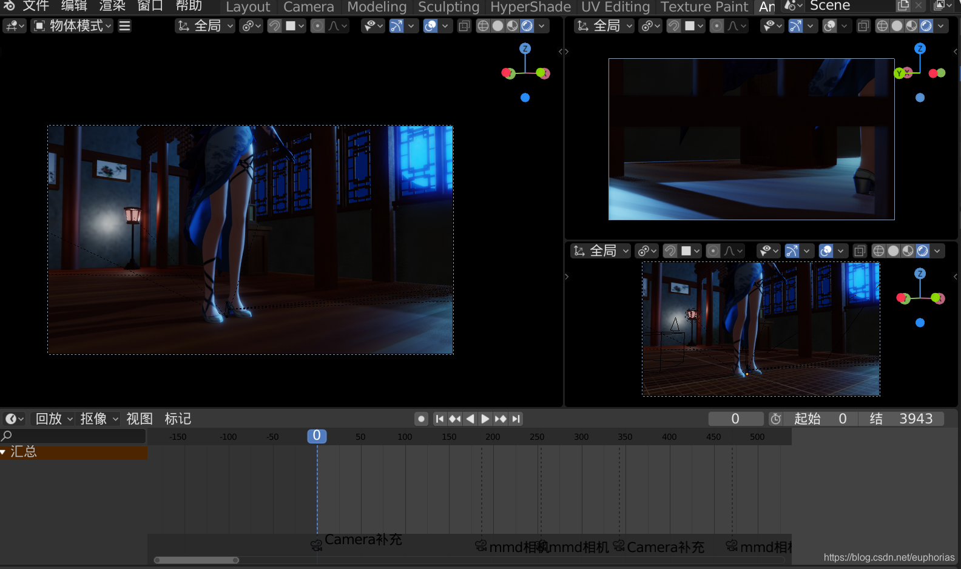The width and height of the screenshot is (961, 569).
Task: Open the 物体模式 mode dropdown
Action: (x=72, y=26)
